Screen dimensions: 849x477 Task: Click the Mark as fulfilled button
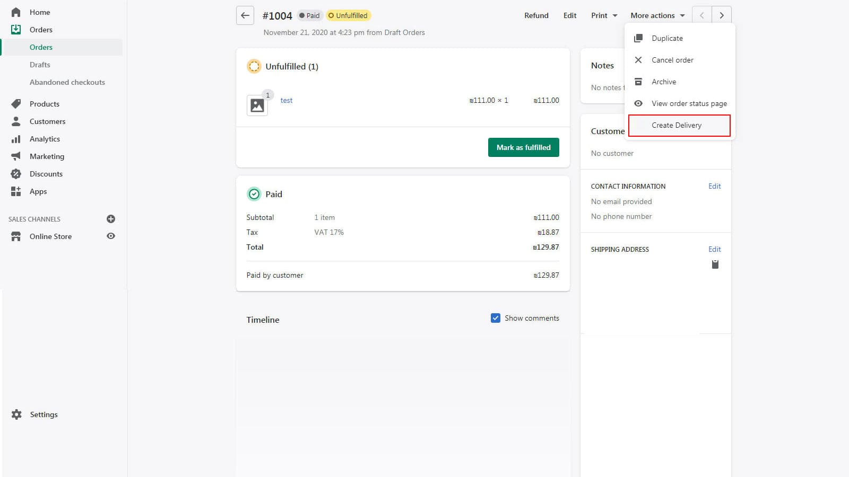[523, 147]
